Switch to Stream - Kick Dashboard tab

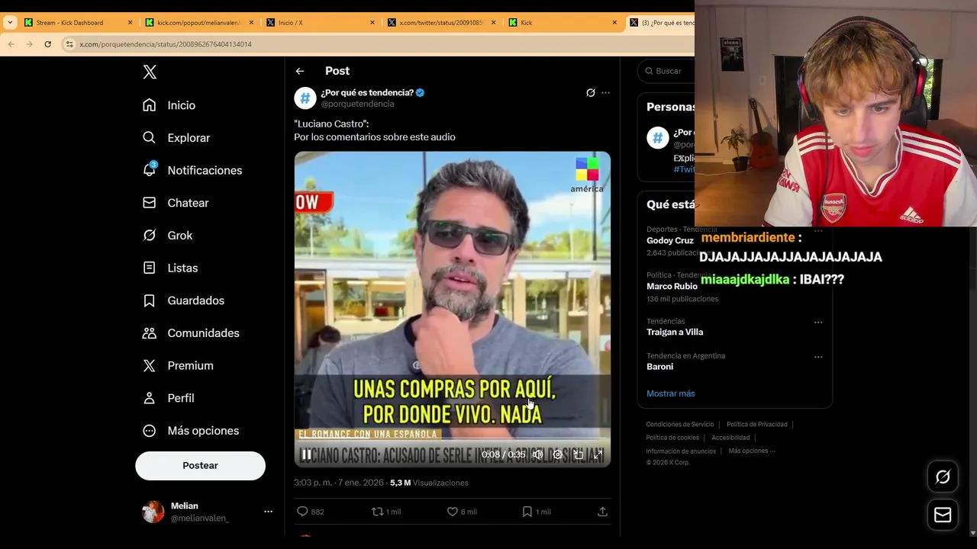[69, 23]
